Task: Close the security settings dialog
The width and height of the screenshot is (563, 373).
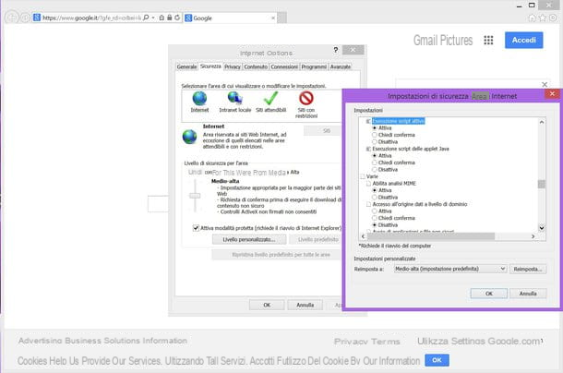Action: click(552, 94)
